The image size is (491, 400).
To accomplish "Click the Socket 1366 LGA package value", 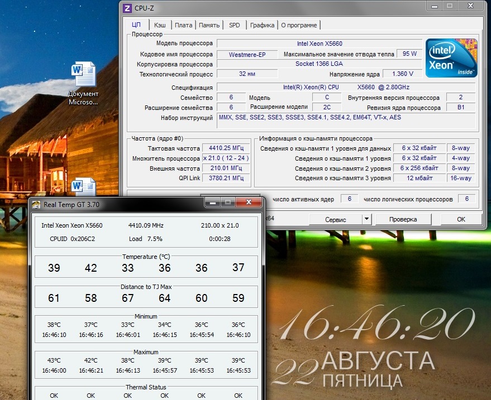I will pyautogui.click(x=320, y=64).
